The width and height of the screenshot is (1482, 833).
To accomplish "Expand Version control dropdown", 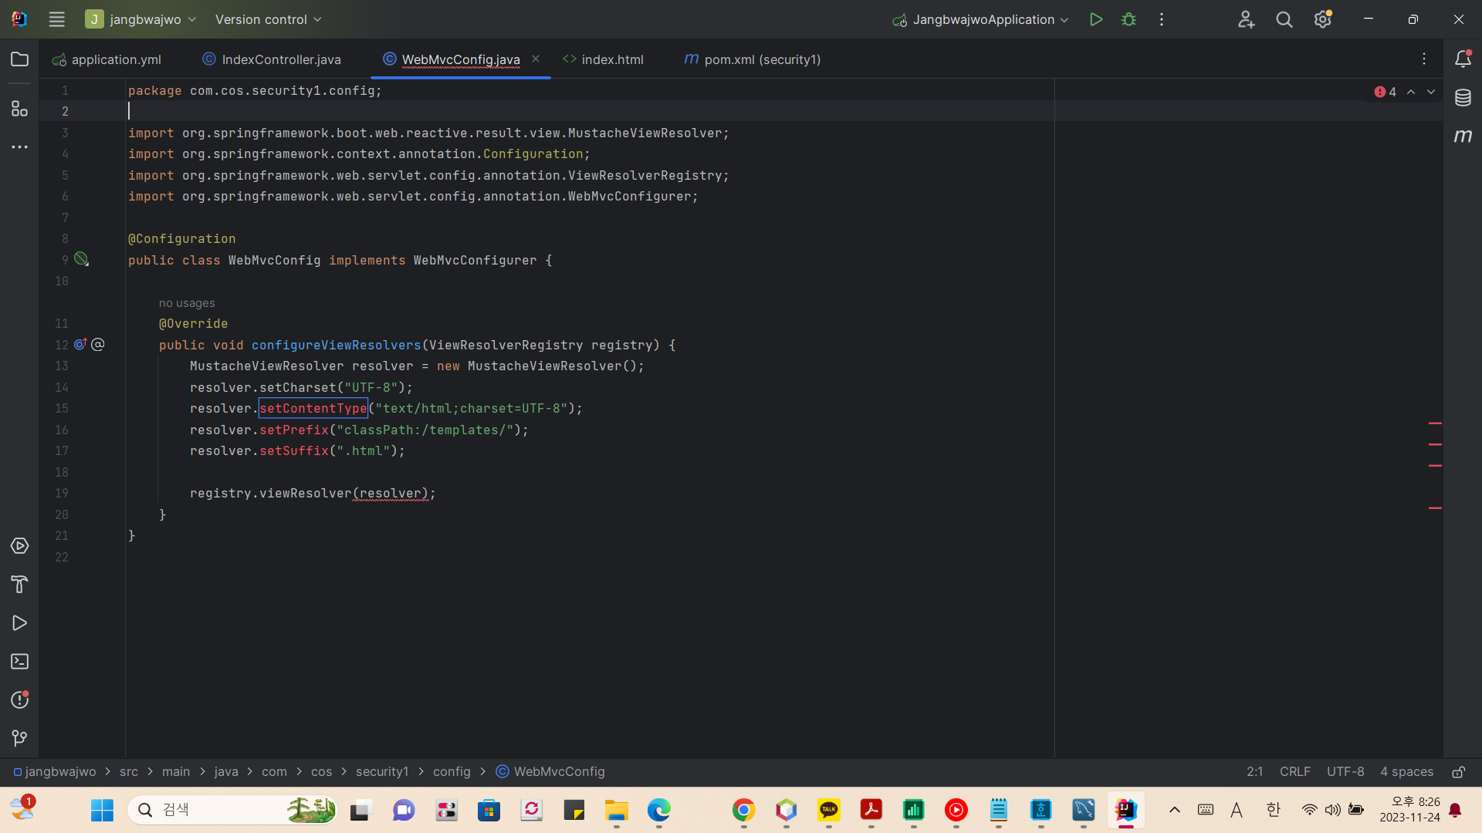I will [x=268, y=19].
